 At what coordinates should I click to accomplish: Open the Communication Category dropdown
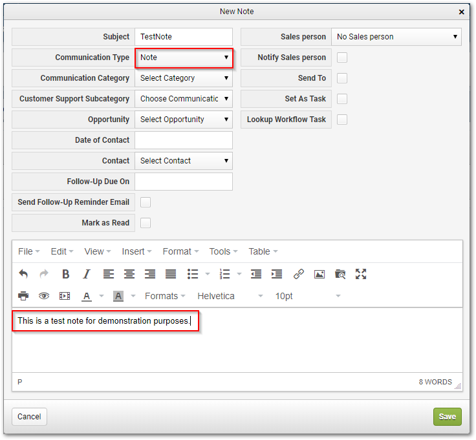pyautogui.click(x=184, y=78)
